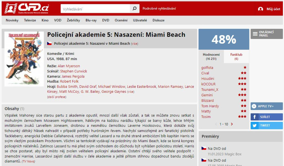The height and width of the screenshot is (166, 284).
Task: Open composer Robert Folk's page
Action: (x=69, y=81)
